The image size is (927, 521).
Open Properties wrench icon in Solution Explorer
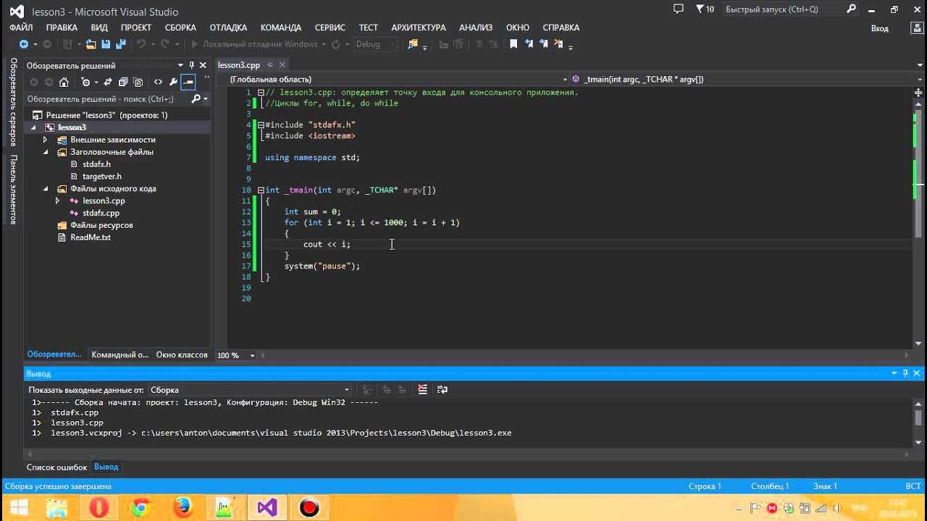173,82
